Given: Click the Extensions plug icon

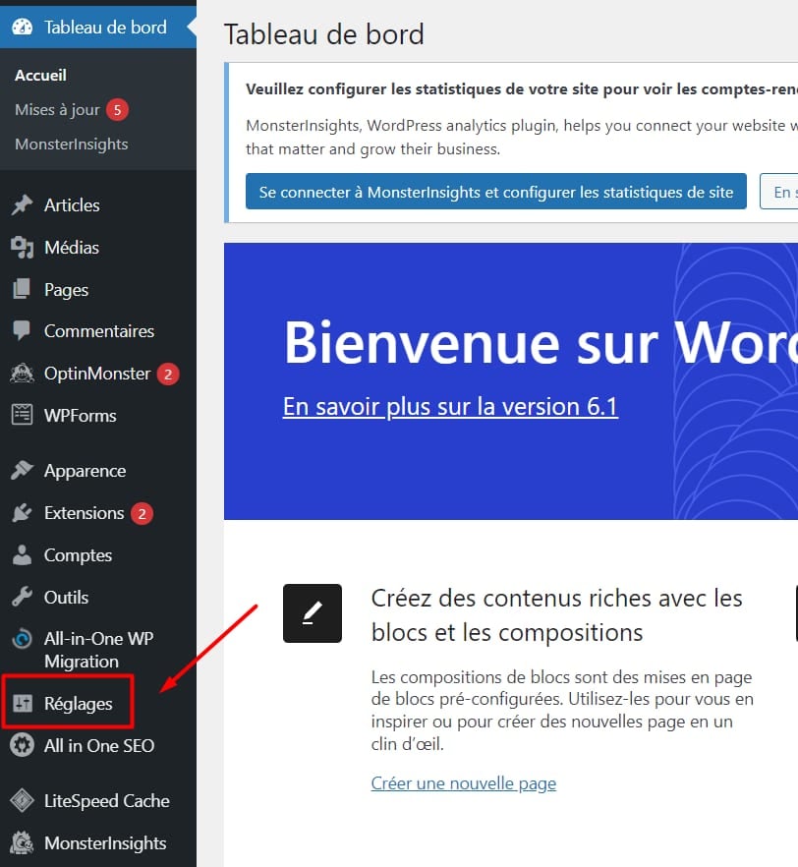Looking at the screenshot, I should click(22, 512).
